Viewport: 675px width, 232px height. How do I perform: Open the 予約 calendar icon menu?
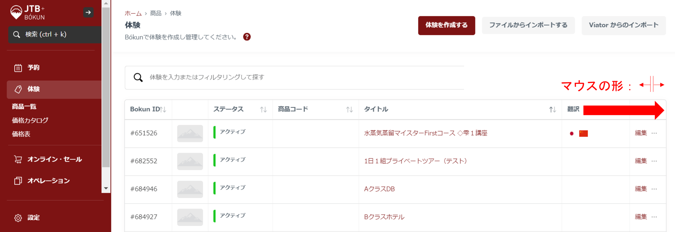click(18, 68)
